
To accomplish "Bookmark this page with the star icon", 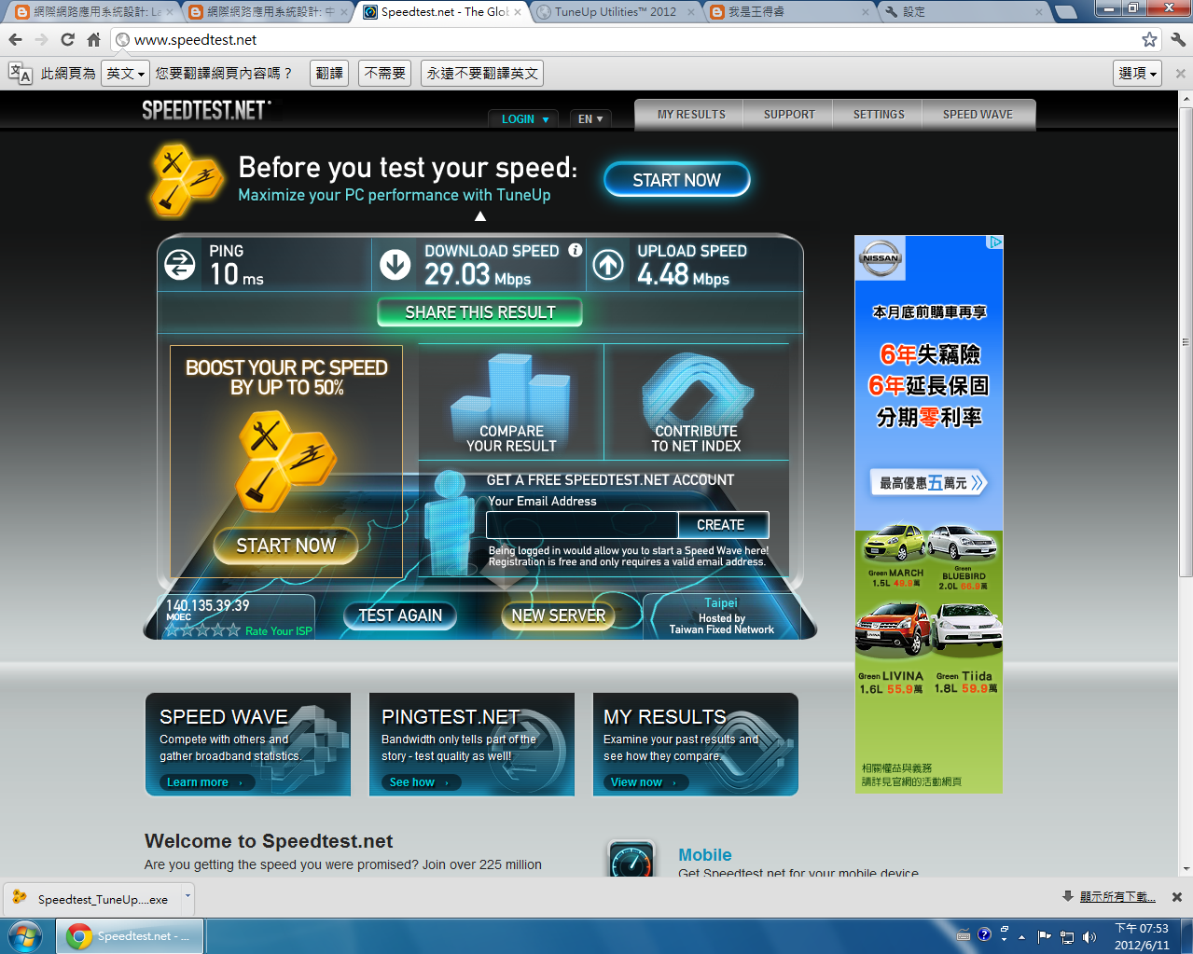I will 1149,40.
